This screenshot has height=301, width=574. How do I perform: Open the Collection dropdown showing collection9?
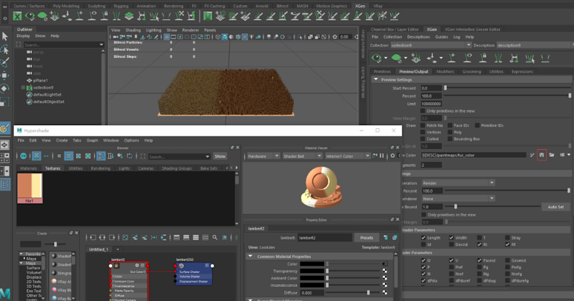coord(469,45)
